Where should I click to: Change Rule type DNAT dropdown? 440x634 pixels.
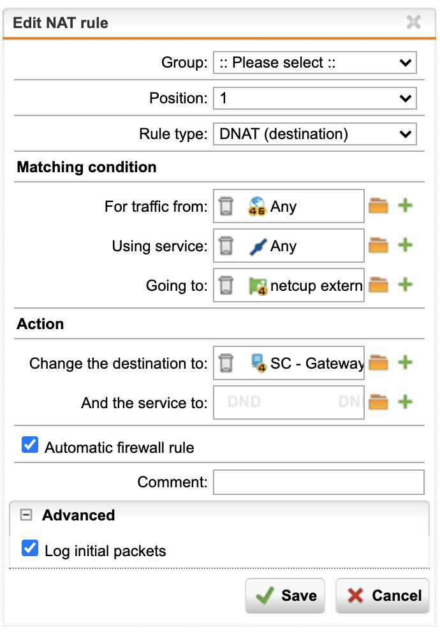[x=315, y=134]
